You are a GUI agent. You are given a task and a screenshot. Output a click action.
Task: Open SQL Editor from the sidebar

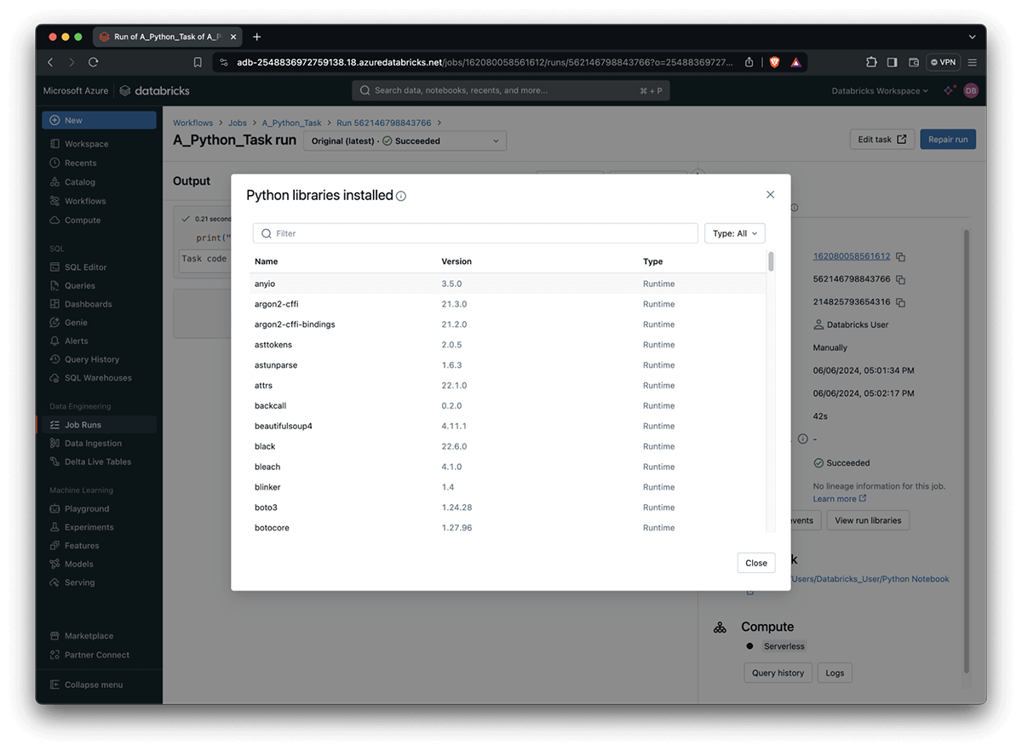(85, 267)
